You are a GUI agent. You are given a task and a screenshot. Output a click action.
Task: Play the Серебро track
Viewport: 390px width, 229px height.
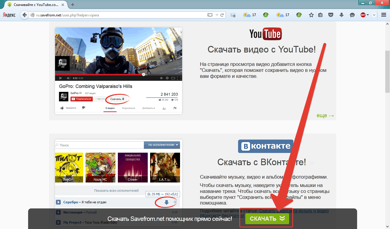point(59,202)
